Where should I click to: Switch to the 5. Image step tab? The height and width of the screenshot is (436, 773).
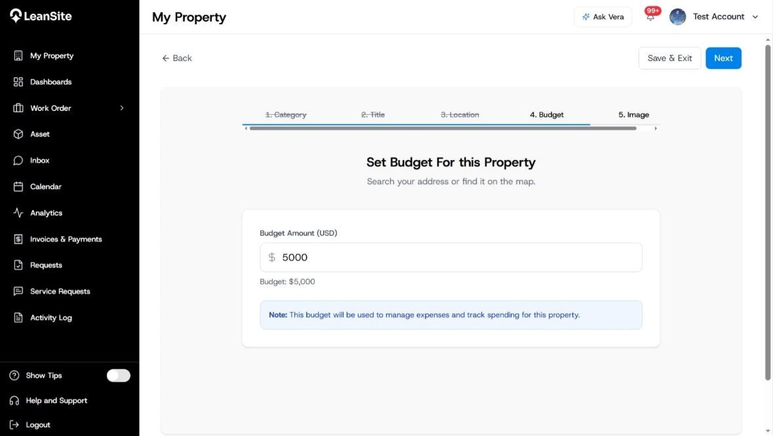click(x=633, y=115)
